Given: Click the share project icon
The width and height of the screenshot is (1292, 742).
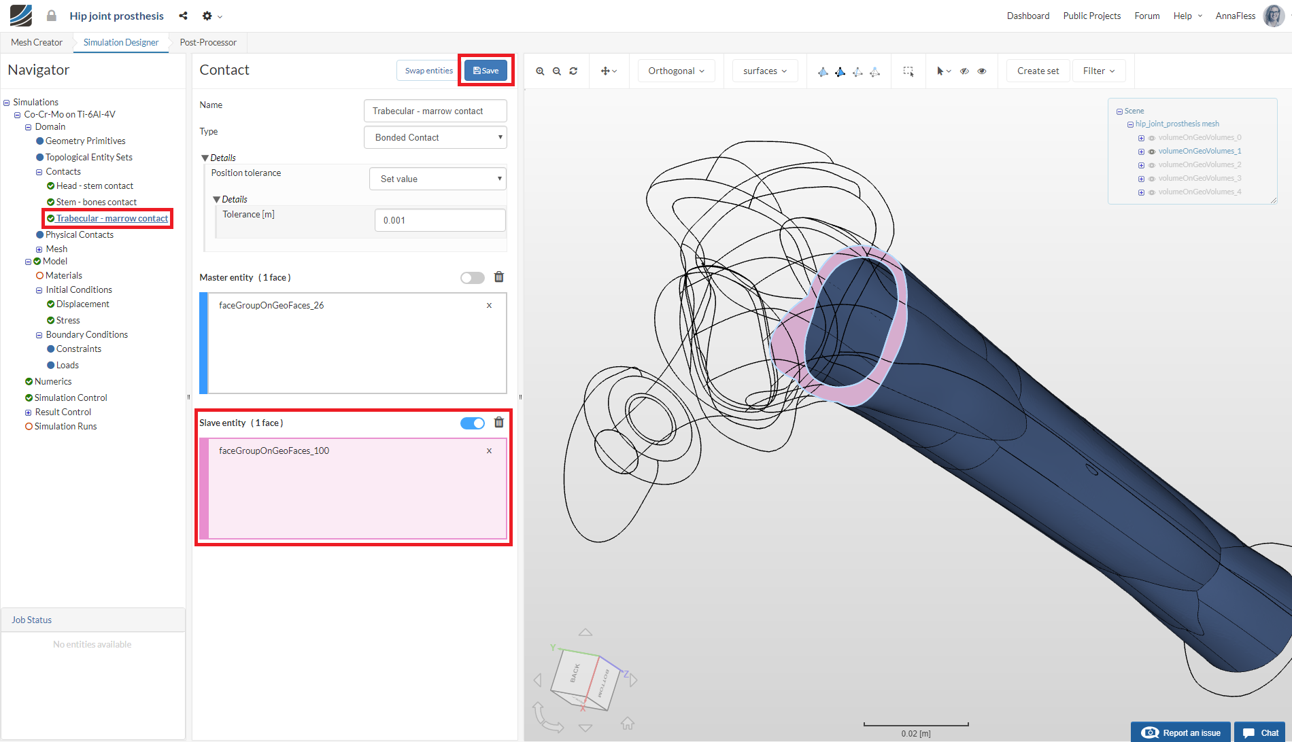Looking at the screenshot, I should click(x=183, y=16).
